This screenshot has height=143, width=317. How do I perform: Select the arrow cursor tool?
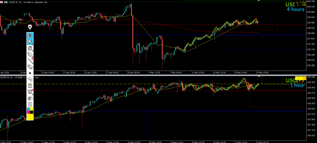point(30,42)
